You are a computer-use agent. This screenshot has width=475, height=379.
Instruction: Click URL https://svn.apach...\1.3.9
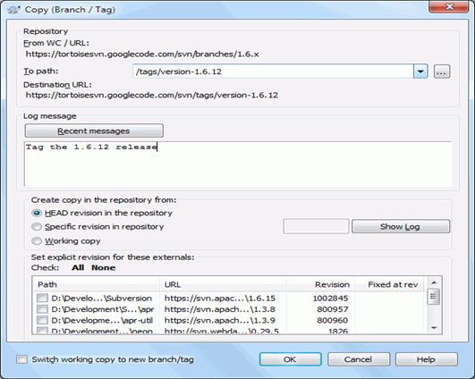coord(220,320)
